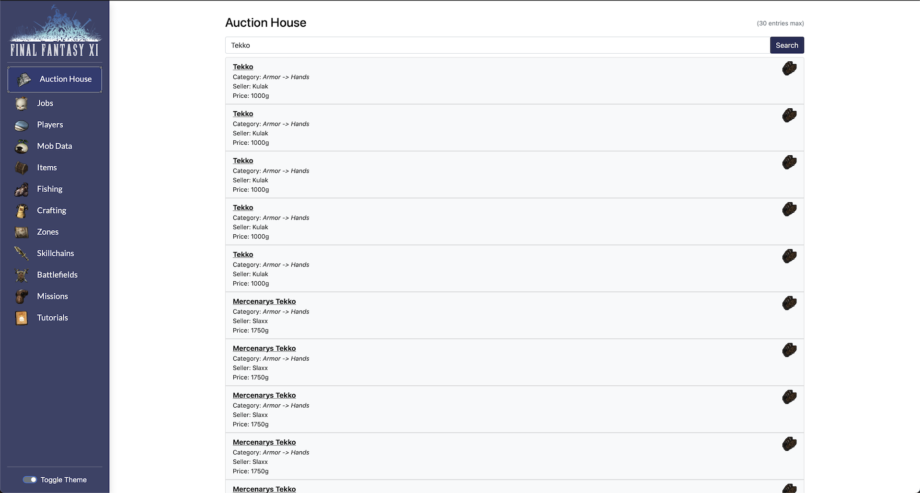Click the Crafting icon in sidebar
The width and height of the screenshot is (920, 493).
pos(22,211)
